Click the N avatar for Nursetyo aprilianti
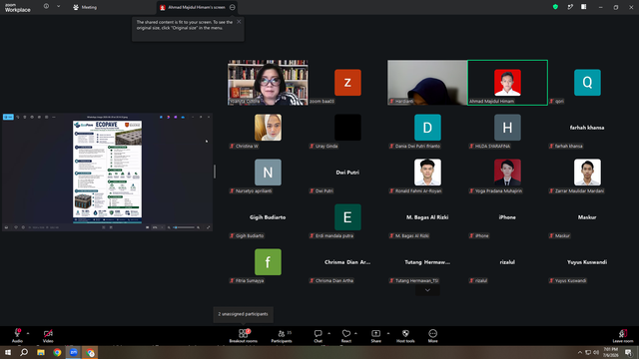 [268, 173]
